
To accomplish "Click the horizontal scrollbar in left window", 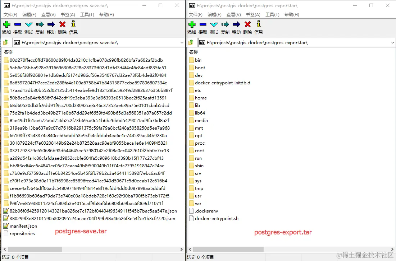I will (x=36, y=249).
